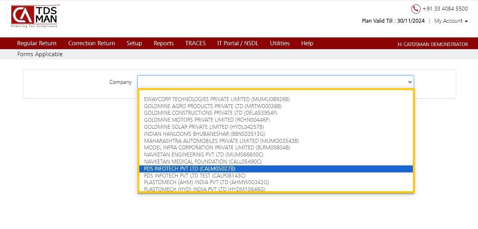This screenshot has width=478, height=229.
Task: Open the Reports menu
Action: (x=163, y=43)
